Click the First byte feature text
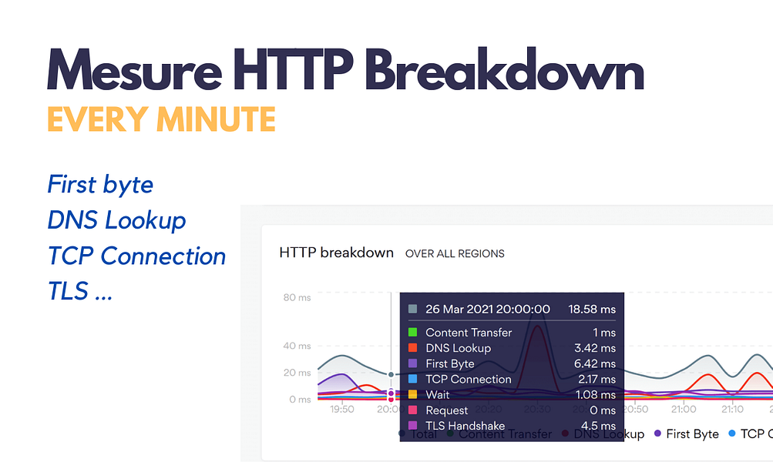Viewport: 773px width, 462px height. (100, 185)
